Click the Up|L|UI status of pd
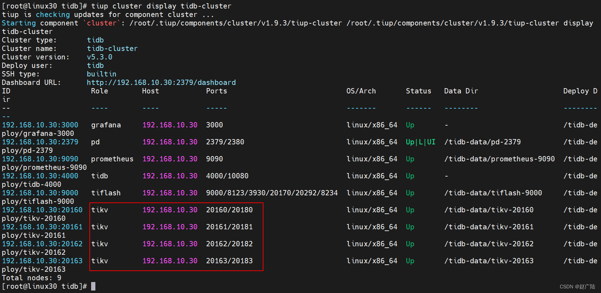 click(x=421, y=142)
